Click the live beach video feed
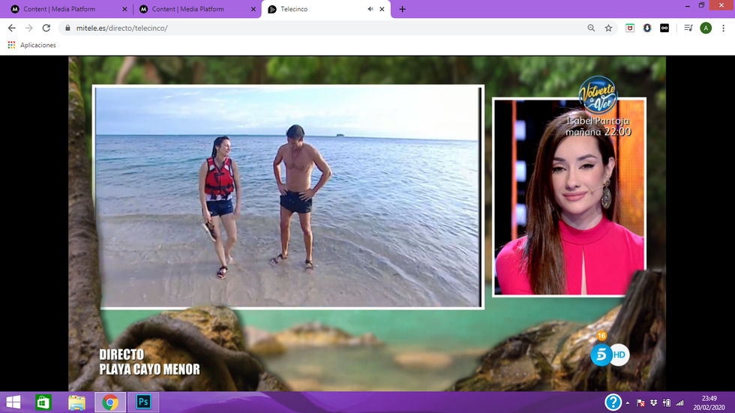The image size is (735, 413). point(288,196)
